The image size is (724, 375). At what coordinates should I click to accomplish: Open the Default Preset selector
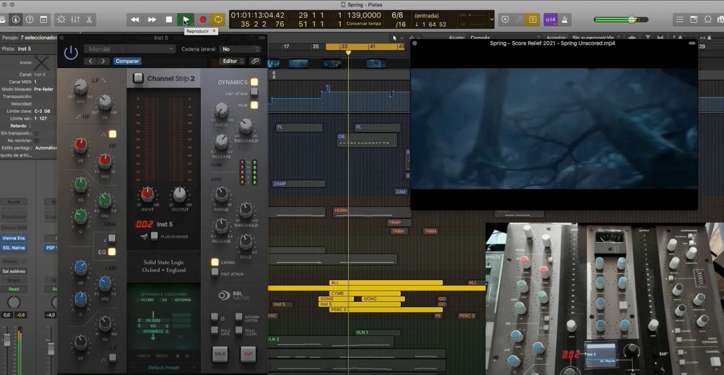pos(163,368)
